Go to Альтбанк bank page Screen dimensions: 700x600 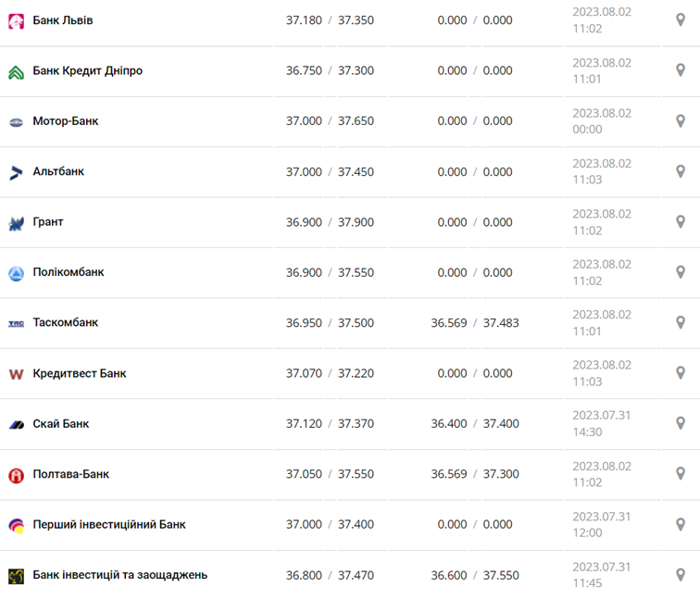coord(58,171)
